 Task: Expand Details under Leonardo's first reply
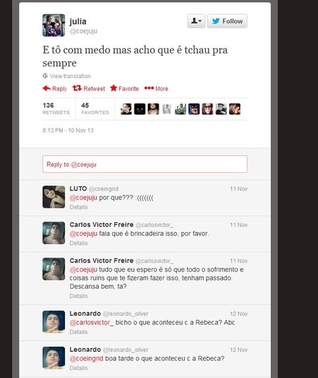[x=78, y=332]
